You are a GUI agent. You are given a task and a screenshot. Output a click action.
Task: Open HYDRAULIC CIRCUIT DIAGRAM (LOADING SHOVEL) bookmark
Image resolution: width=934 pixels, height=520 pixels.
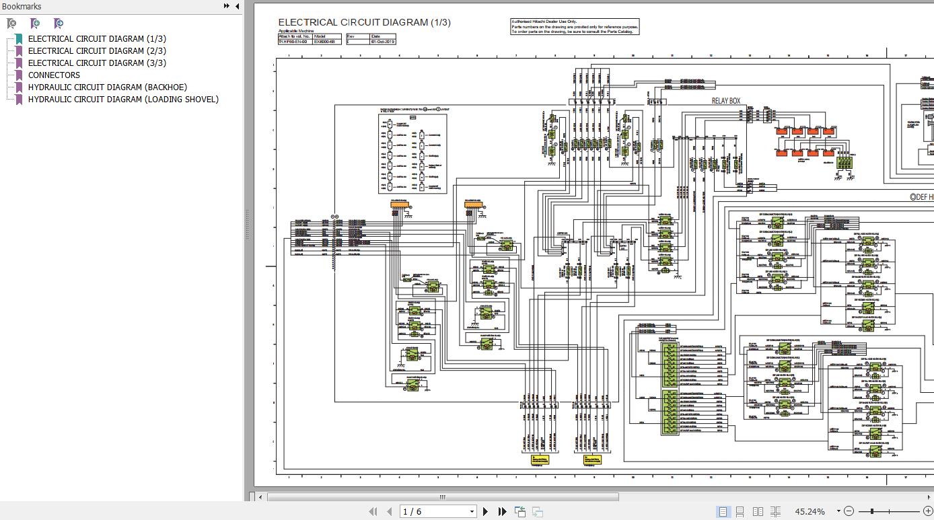pyautogui.click(x=123, y=99)
